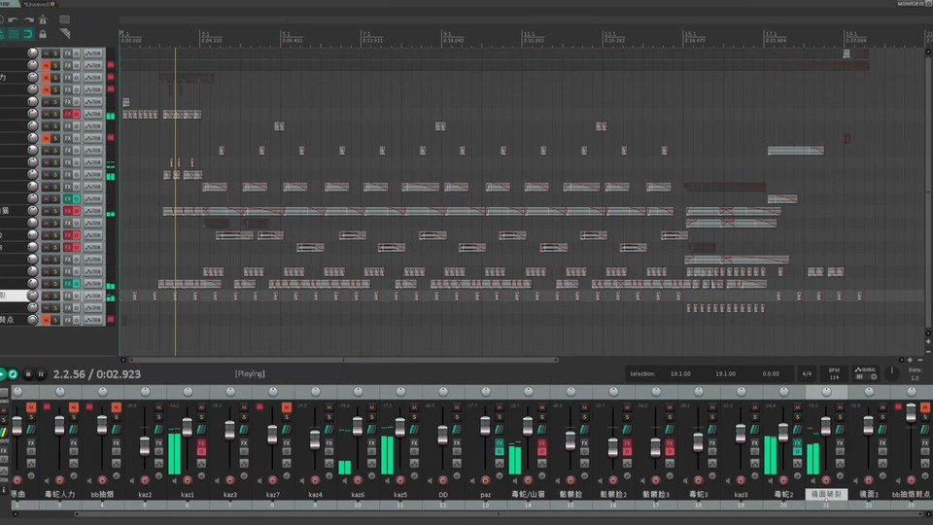Screen dimensions: 933x525
Task: Open the global automation override menu
Action: point(864,373)
